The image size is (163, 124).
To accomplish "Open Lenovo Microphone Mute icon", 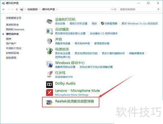I will 50,92.
